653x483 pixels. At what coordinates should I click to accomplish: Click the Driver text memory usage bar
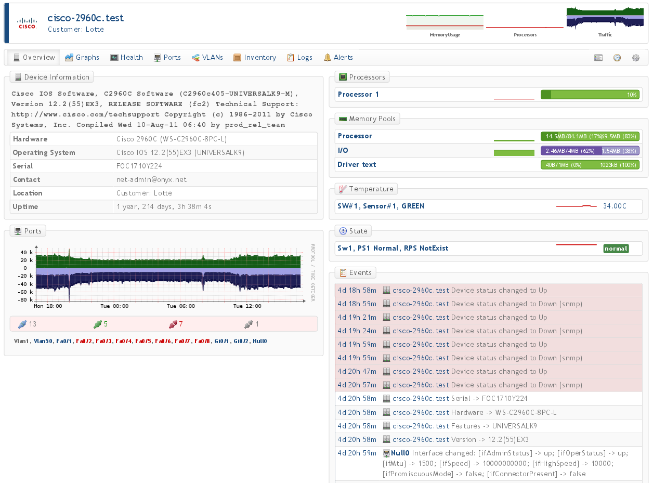[590, 165]
